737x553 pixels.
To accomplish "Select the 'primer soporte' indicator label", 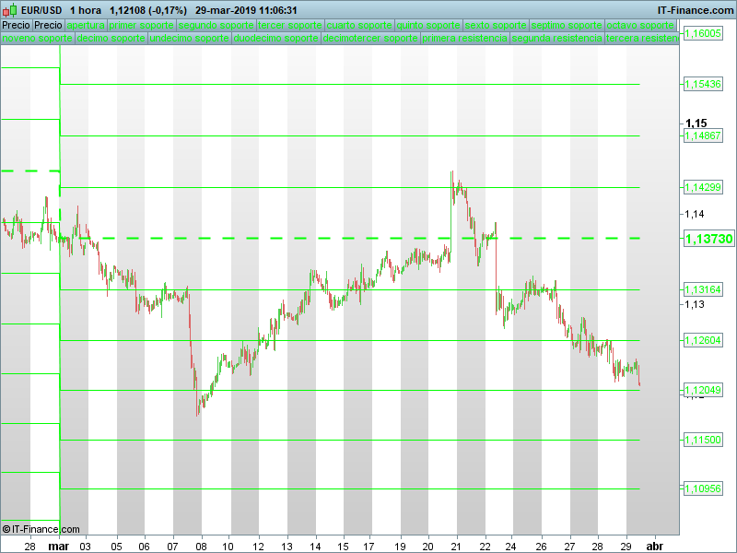I will click(141, 25).
